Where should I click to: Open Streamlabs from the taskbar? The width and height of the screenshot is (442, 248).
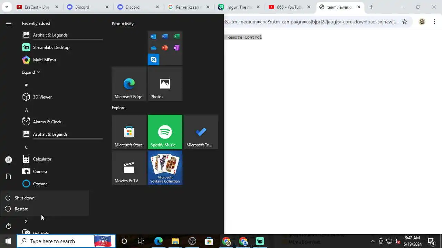point(260,241)
